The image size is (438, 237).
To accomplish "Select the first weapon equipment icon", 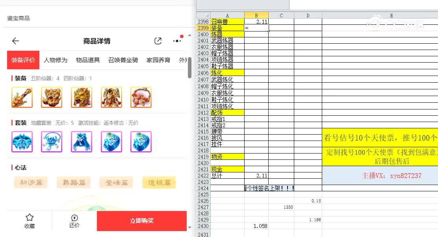I will [x=22, y=97].
